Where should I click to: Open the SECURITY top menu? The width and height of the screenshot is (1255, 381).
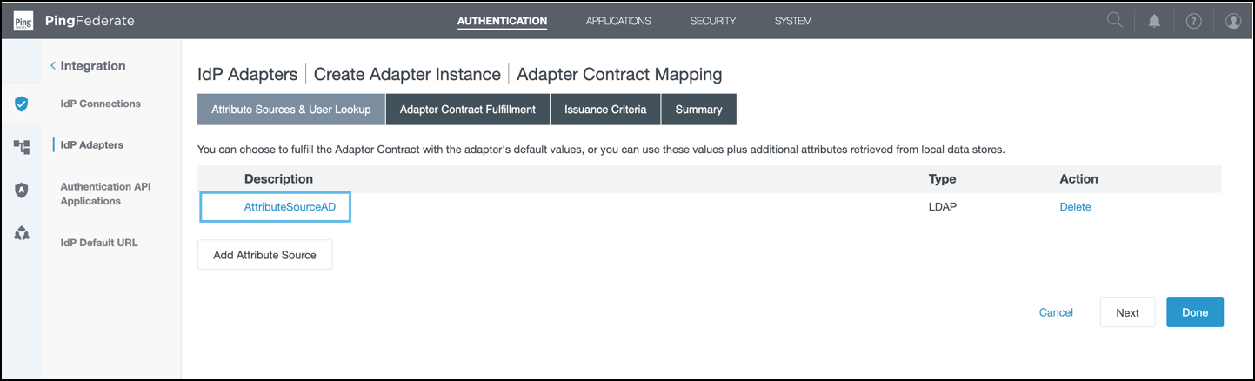pos(712,21)
